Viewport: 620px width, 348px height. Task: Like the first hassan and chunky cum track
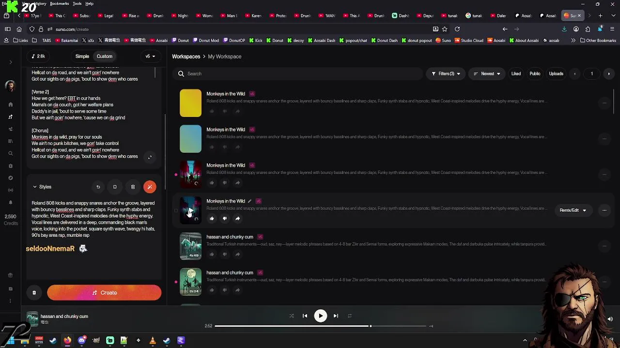pyautogui.click(x=212, y=254)
